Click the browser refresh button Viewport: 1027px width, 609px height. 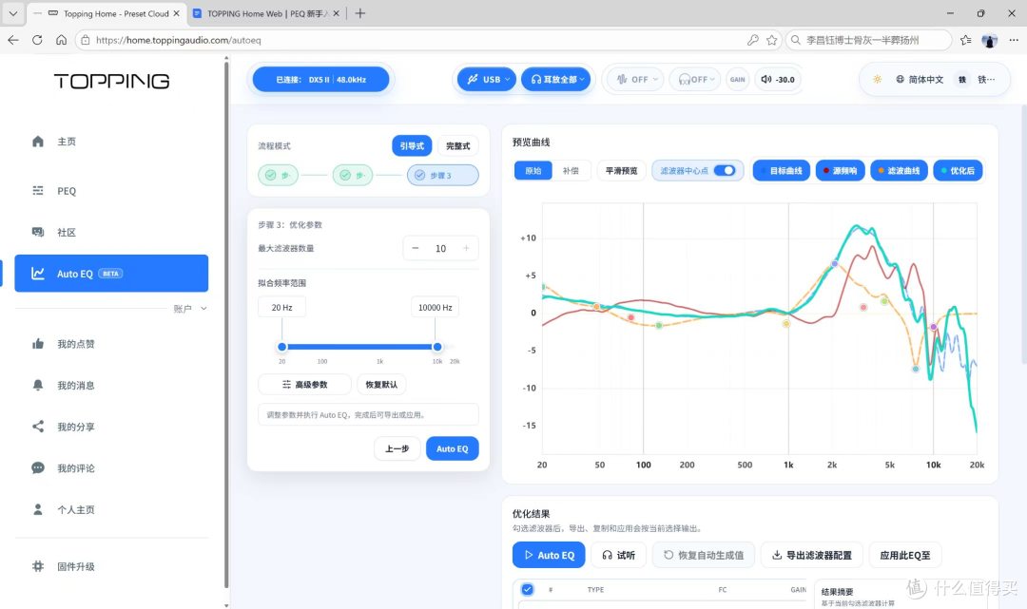click(x=37, y=40)
